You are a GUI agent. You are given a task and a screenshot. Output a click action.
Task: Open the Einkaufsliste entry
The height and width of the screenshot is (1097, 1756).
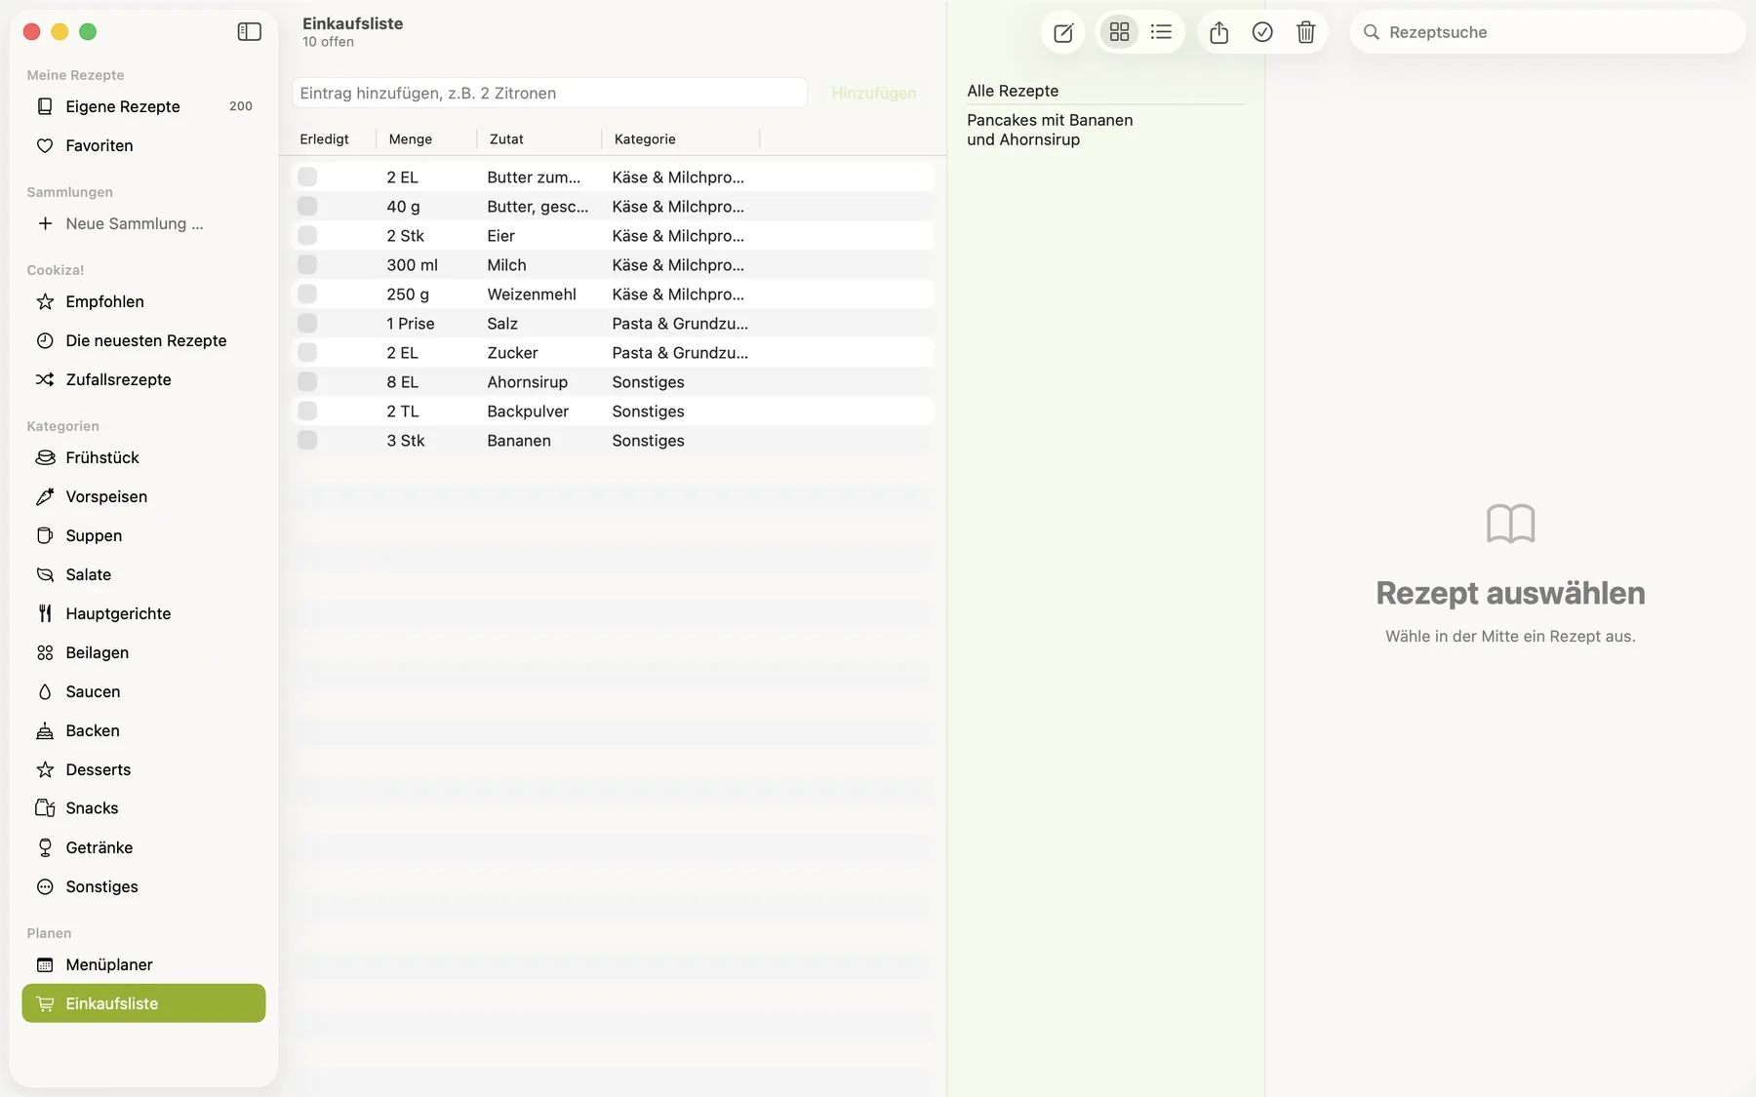coord(143,1003)
